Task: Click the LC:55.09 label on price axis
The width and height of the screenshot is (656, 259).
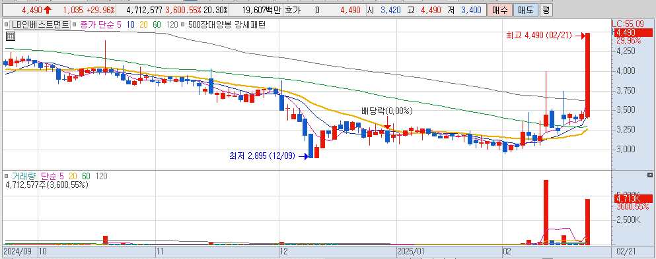Action: pyautogui.click(x=628, y=24)
